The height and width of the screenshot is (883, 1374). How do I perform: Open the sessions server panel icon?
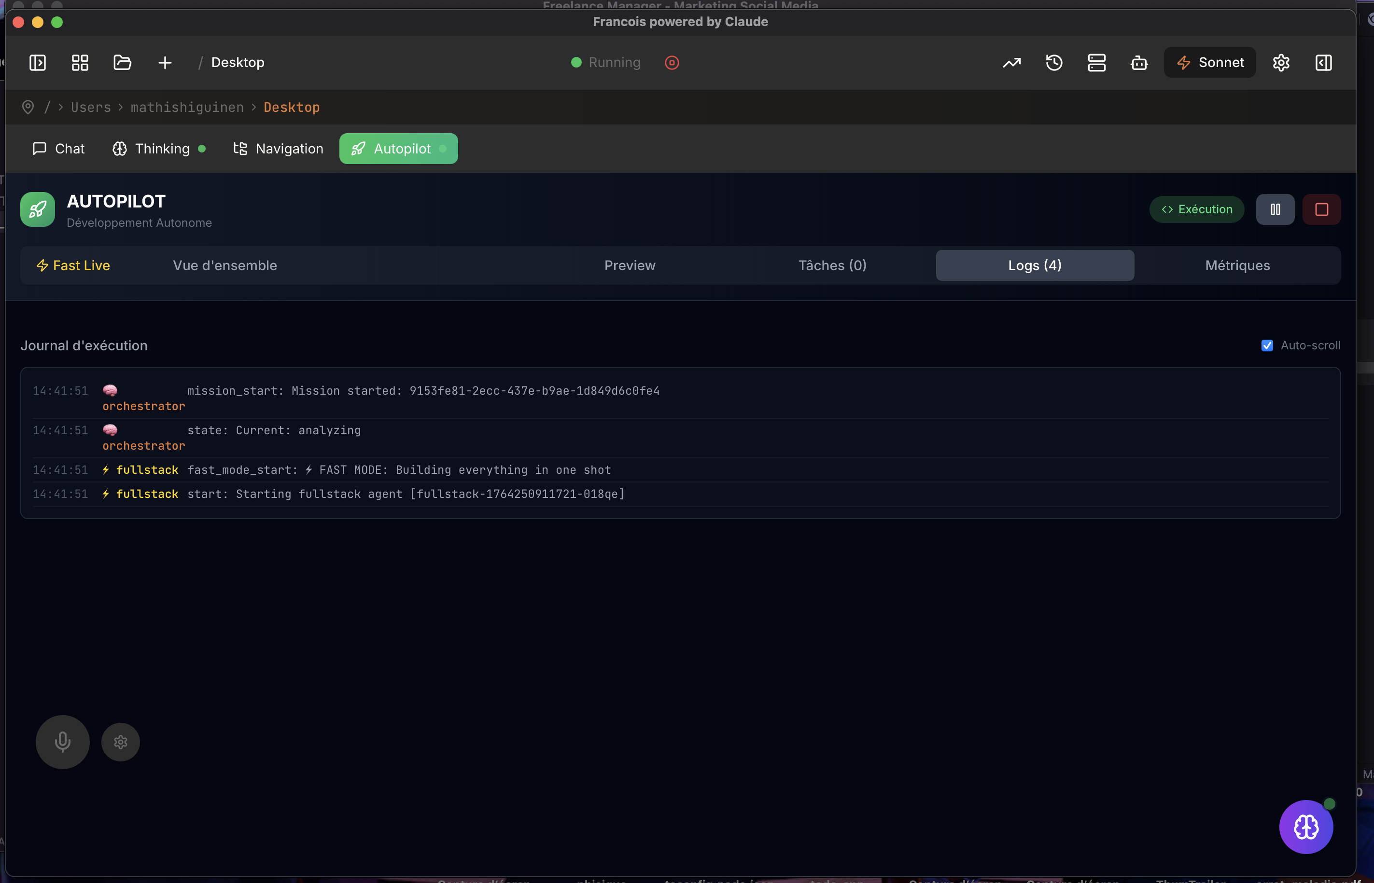click(1096, 63)
